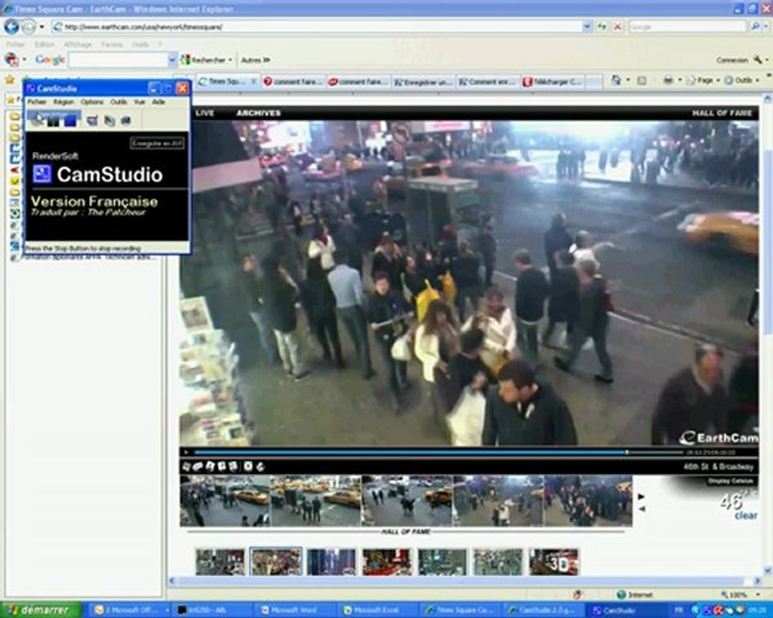Click the Google search box at top right

688,27
